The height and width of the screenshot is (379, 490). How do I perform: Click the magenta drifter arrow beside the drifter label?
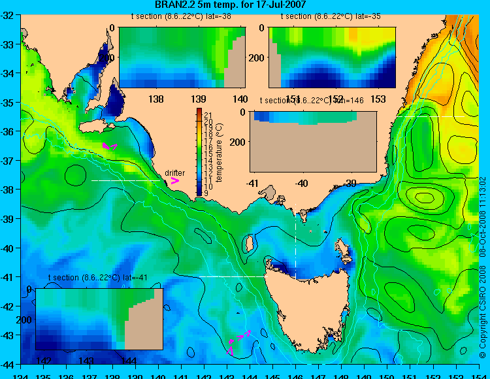coord(174,180)
